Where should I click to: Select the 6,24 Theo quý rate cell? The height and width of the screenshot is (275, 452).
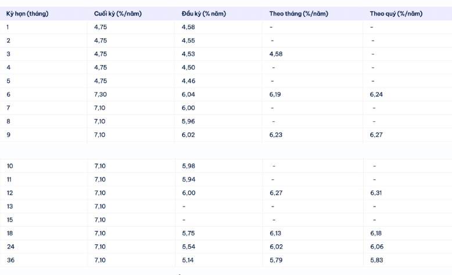pyautogui.click(x=376, y=94)
